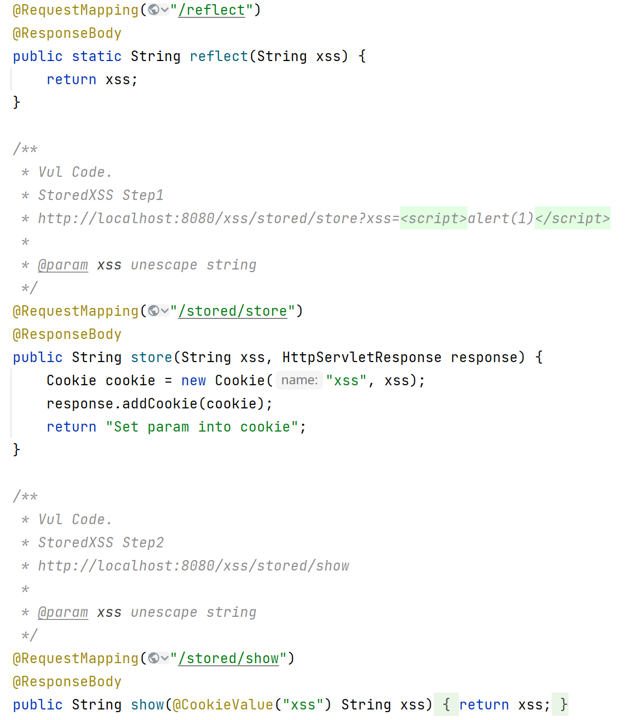Open the /reflect URL mapping link
Image resolution: width=629 pixels, height=720 pixels.
click(x=212, y=10)
